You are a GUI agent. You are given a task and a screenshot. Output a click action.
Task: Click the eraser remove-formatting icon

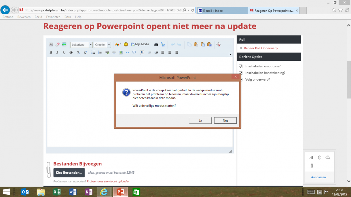(x=58, y=45)
